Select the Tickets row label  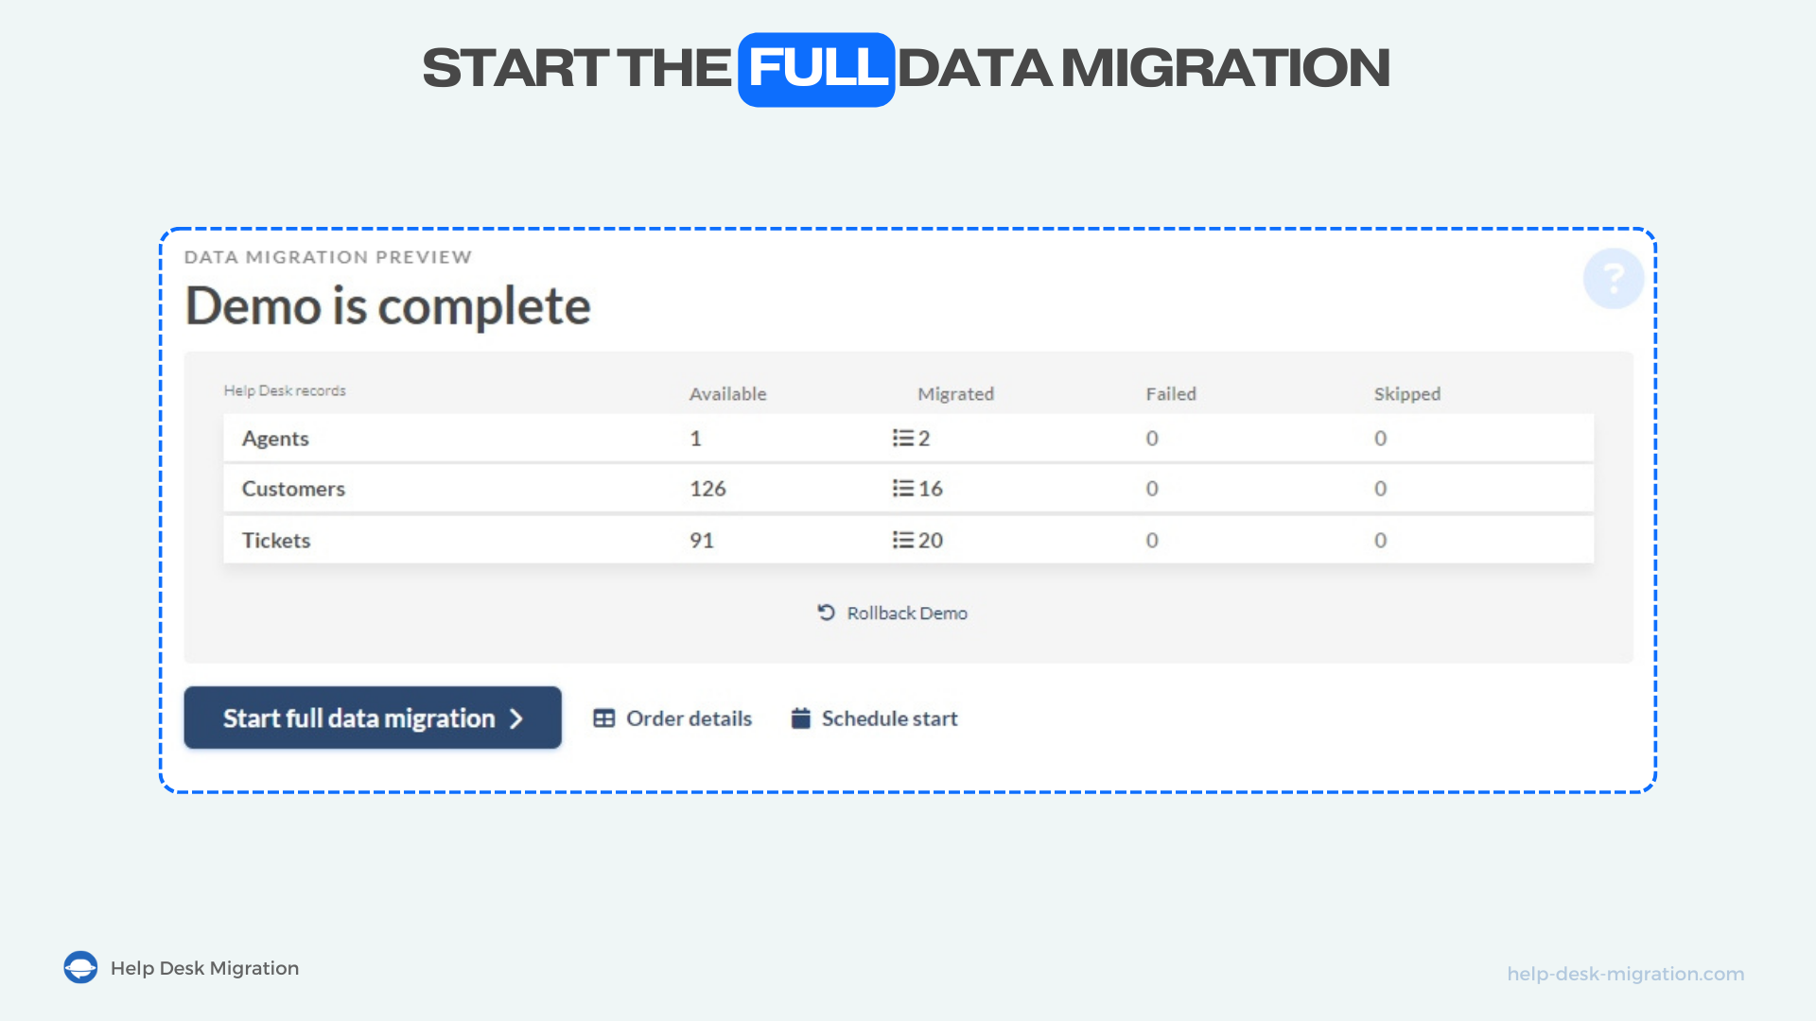click(x=276, y=540)
